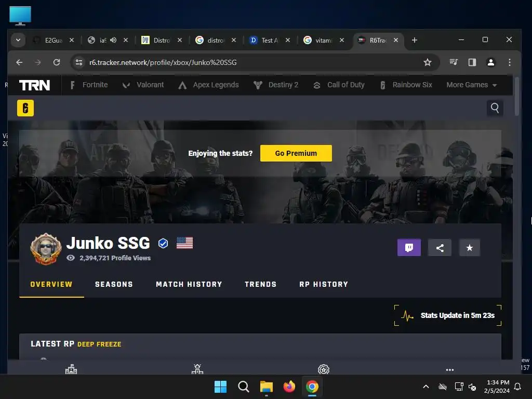Select the Overview tab
The height and width of the screenshot is (399, 532).
click(x=51, y=284)
